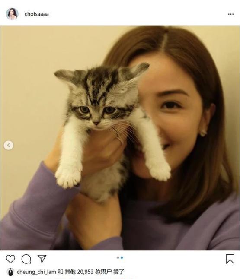The width and height of the screenshot is (240, 279).
Task: Like the post with the heart icon
Action: (x=10, y=259)
